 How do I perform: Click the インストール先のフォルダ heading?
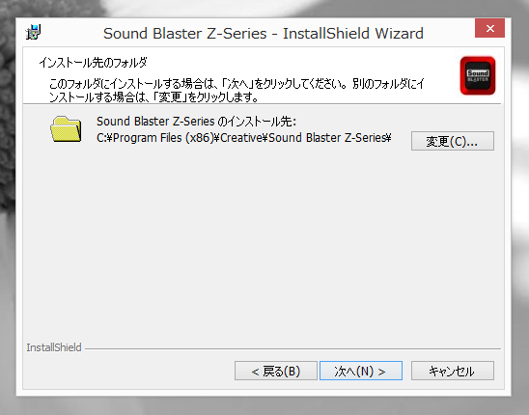tap(93, 63)
